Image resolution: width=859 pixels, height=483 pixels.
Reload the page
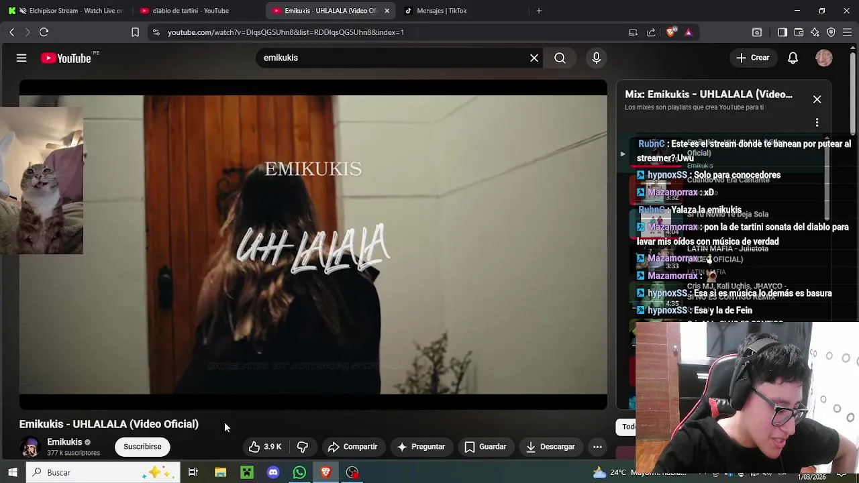click(44, 32)
